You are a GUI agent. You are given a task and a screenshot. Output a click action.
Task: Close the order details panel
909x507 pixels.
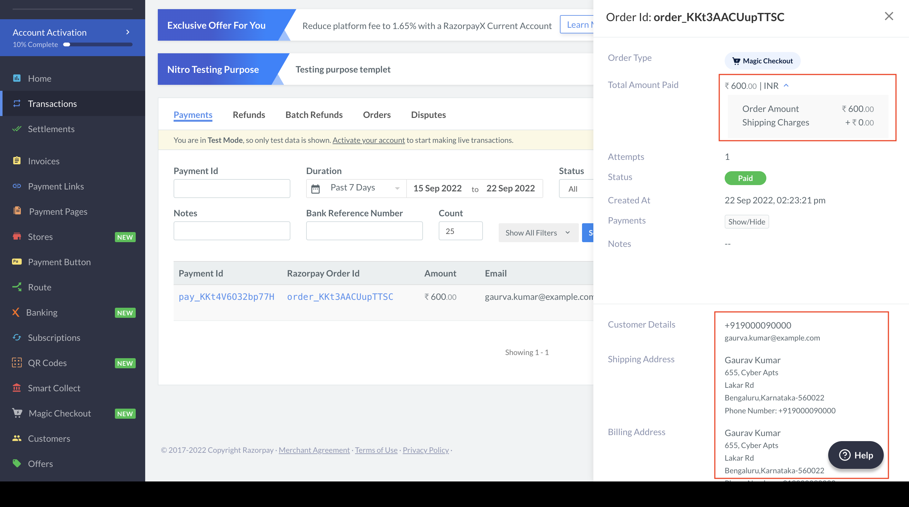click(x=889, y=16)
